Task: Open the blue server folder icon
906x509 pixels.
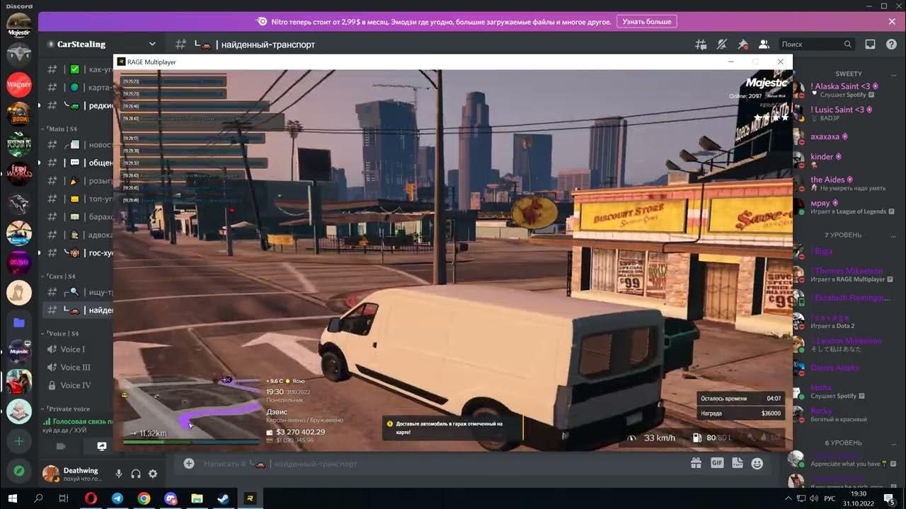Action: (x=19, y=322)
